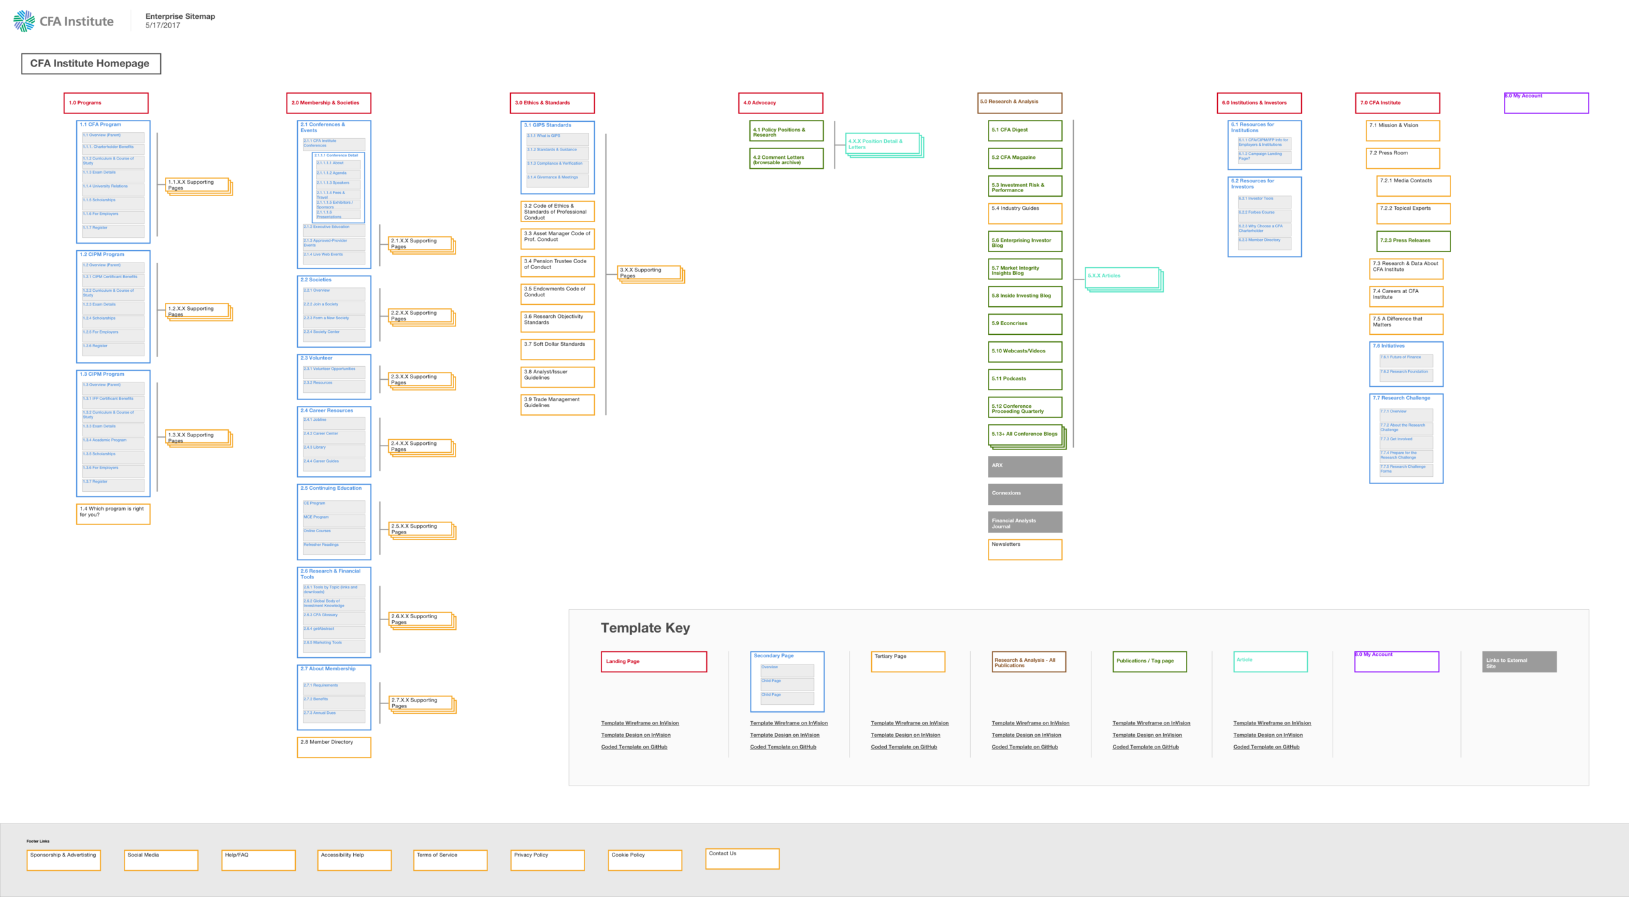Click the 1.3.X.X Supporting Pages stack
The height and width of the screenshot is (897, 1629).
tap(199, 439)
